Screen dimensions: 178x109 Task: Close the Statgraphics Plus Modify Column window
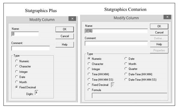pos(72,19)
